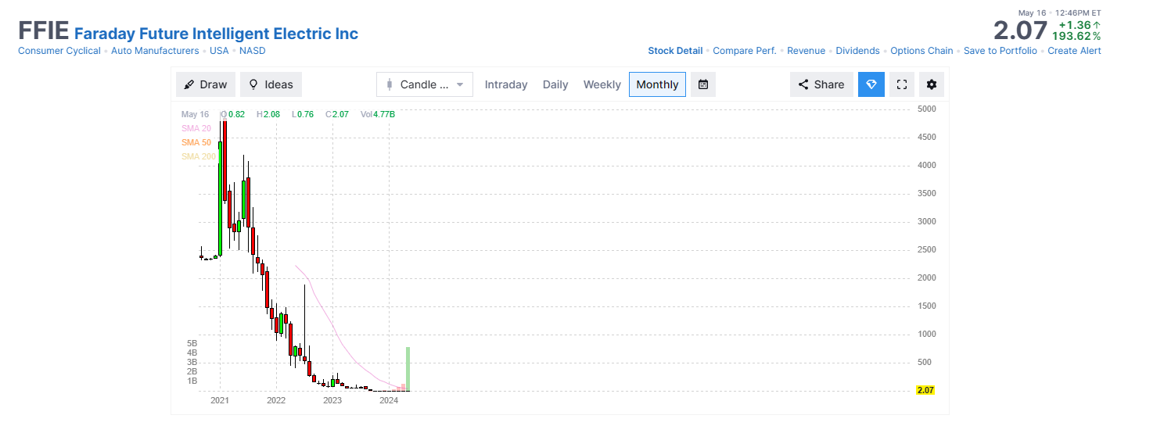Click the Faraday Future Intelligent Electric Inc name
1164x426 pixels.
pos(216,34)
